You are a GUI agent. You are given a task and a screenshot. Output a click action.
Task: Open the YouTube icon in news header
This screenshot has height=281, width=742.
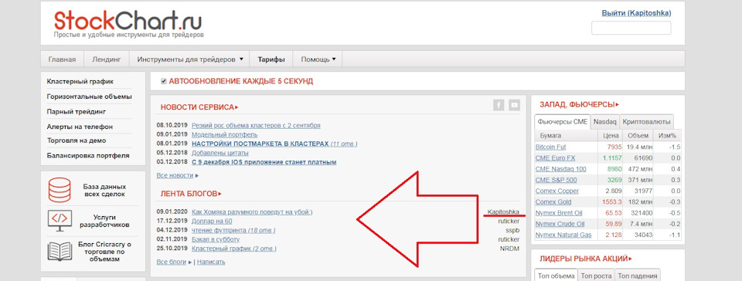(515, 105)
